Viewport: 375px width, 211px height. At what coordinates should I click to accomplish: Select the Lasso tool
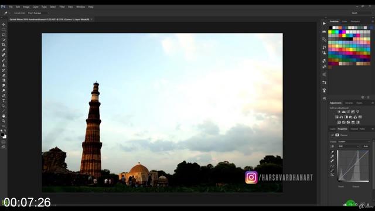(4, 35)
